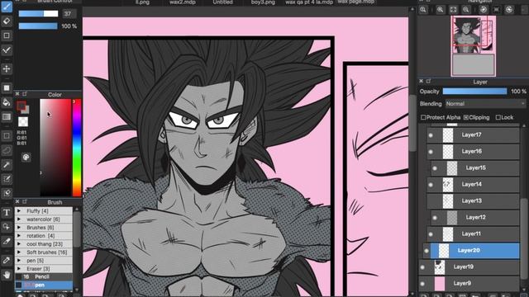Close the Color panel
Screen dimensions: 529x297
click(x=17, y=94)
